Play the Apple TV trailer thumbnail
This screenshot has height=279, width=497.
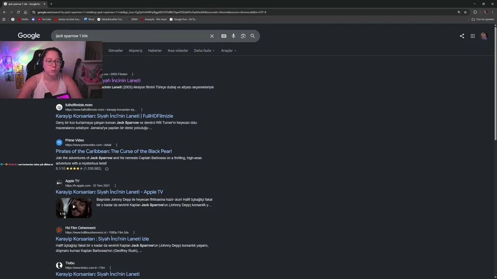point(74,208)
